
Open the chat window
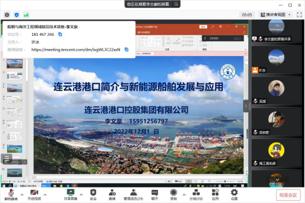coord(155,195)
